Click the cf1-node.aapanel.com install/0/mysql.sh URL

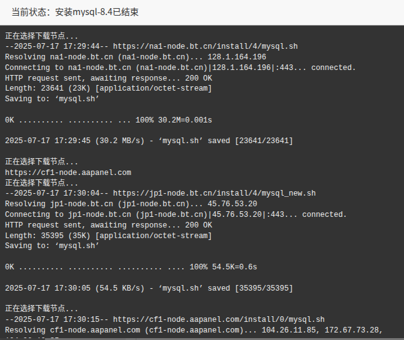219,319
